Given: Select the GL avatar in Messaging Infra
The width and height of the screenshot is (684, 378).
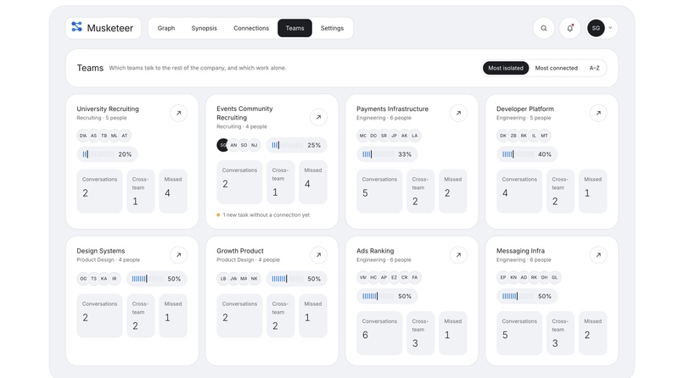Looking at the screenshot, I should 555,277.
